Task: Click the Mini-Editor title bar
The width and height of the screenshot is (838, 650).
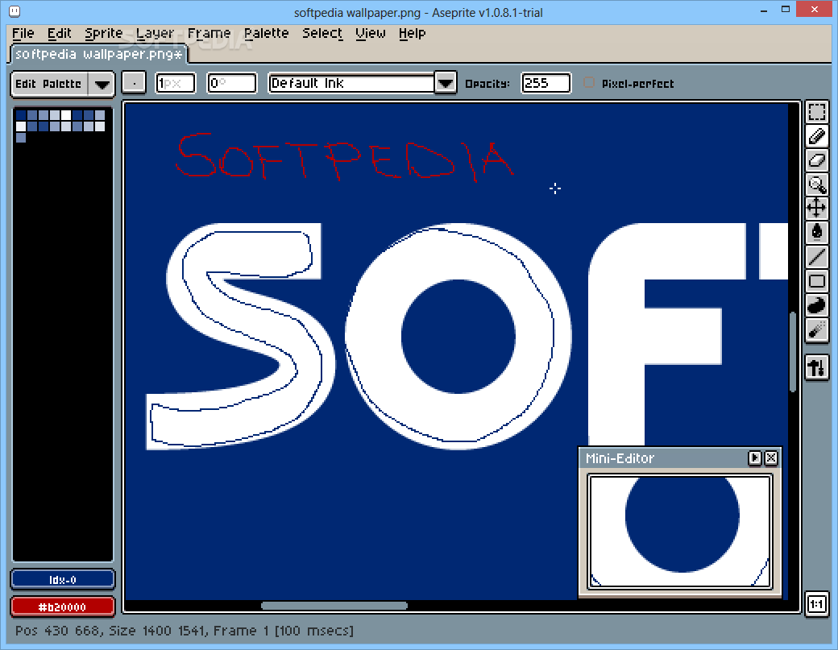Action: click(x=662, y=457)
